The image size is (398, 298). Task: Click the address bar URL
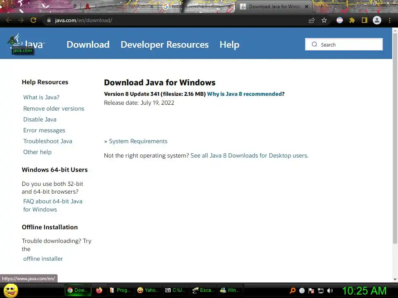click(84, 20)
